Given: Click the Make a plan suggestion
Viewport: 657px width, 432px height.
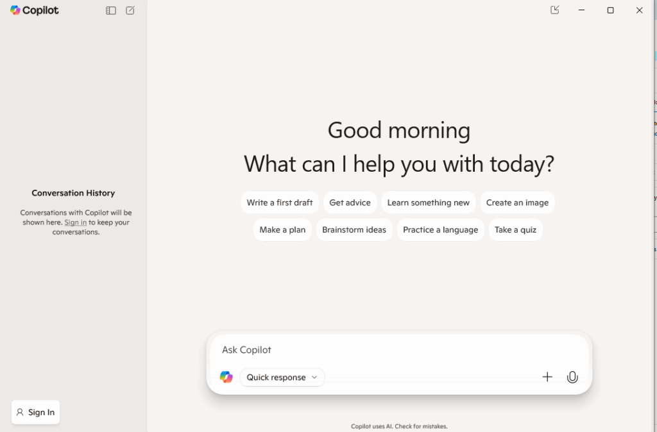Looking at the screenshot, I should click(x=282, y=229).
